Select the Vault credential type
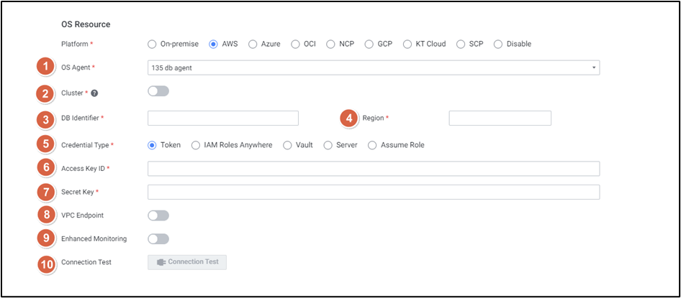 pos(288,145)
